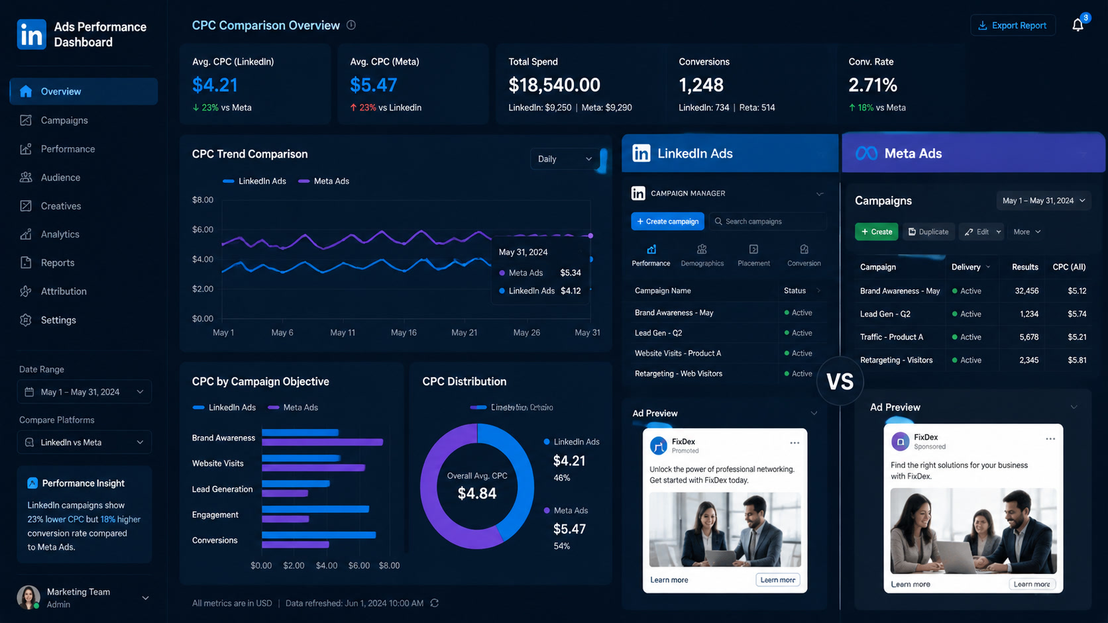Open the Daily interval dropdown

565,159
